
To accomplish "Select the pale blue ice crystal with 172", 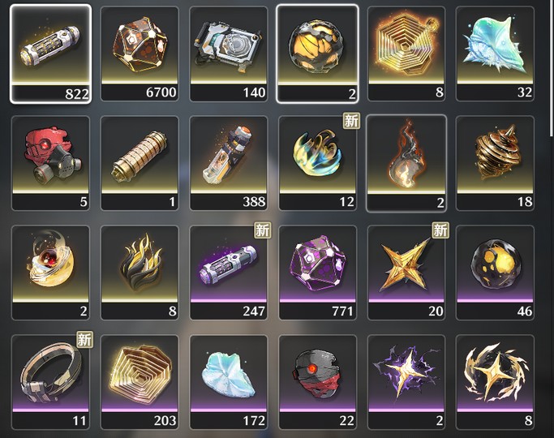I will (229, 382).
